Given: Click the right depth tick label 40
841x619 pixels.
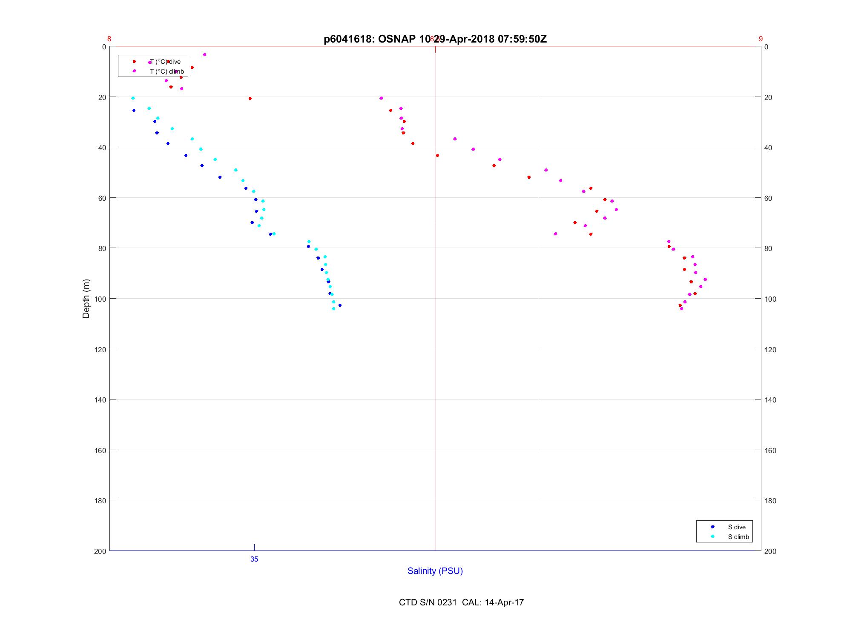Looking at the screenshot, I should pos(769,148).
